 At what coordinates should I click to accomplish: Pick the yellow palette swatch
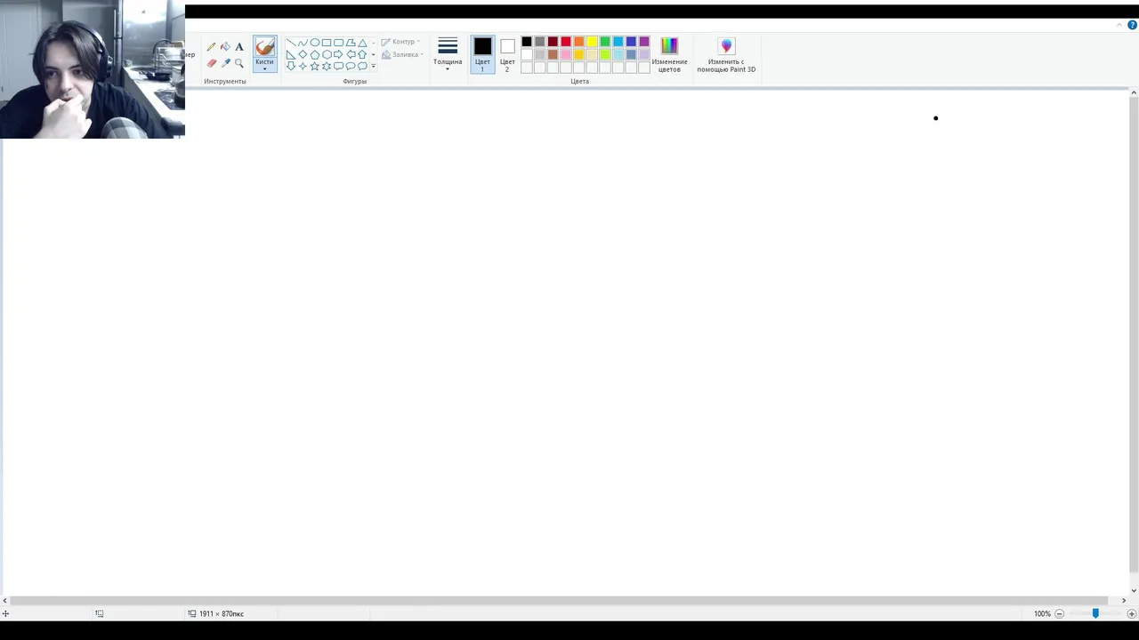click(x=592, y=42)
